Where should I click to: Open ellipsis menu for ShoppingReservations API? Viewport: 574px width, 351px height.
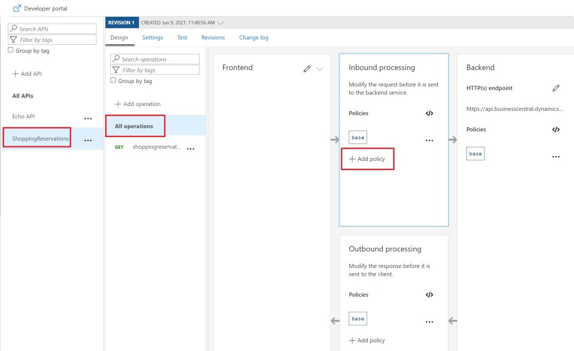88,140
